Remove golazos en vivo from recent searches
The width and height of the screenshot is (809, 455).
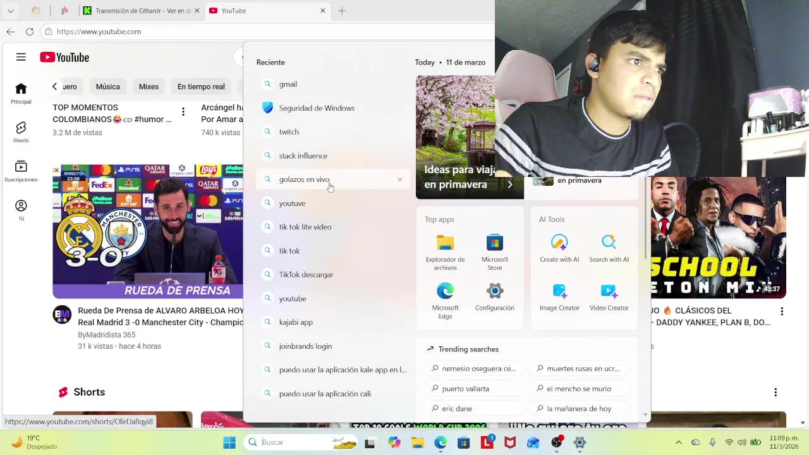[399, 179]
